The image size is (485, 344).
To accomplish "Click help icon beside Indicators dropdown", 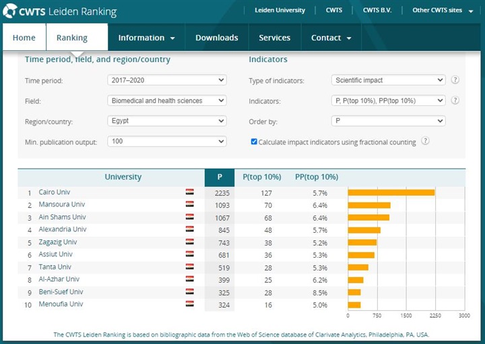I will (x=455, y=101).
